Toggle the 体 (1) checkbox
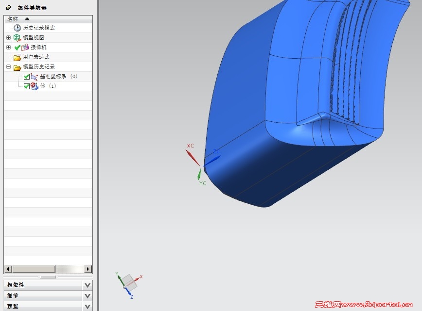This screenshot has width=422, height=311. 27,86
